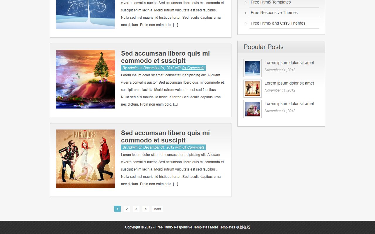Open the snowy blue tree post image
The image size is (375, 234).
(86, 14)
